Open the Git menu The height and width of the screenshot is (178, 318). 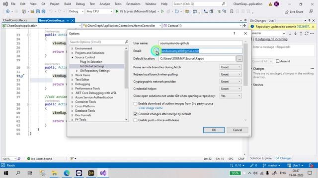(x=43, y=4)
